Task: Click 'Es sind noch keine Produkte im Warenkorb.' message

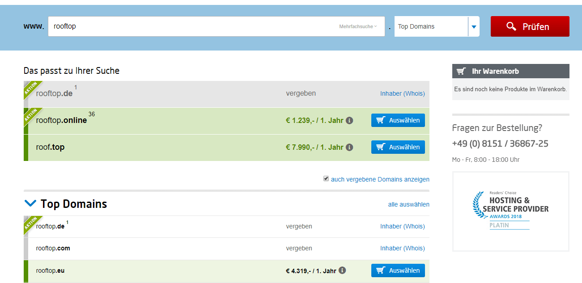Action: point(510,89)
